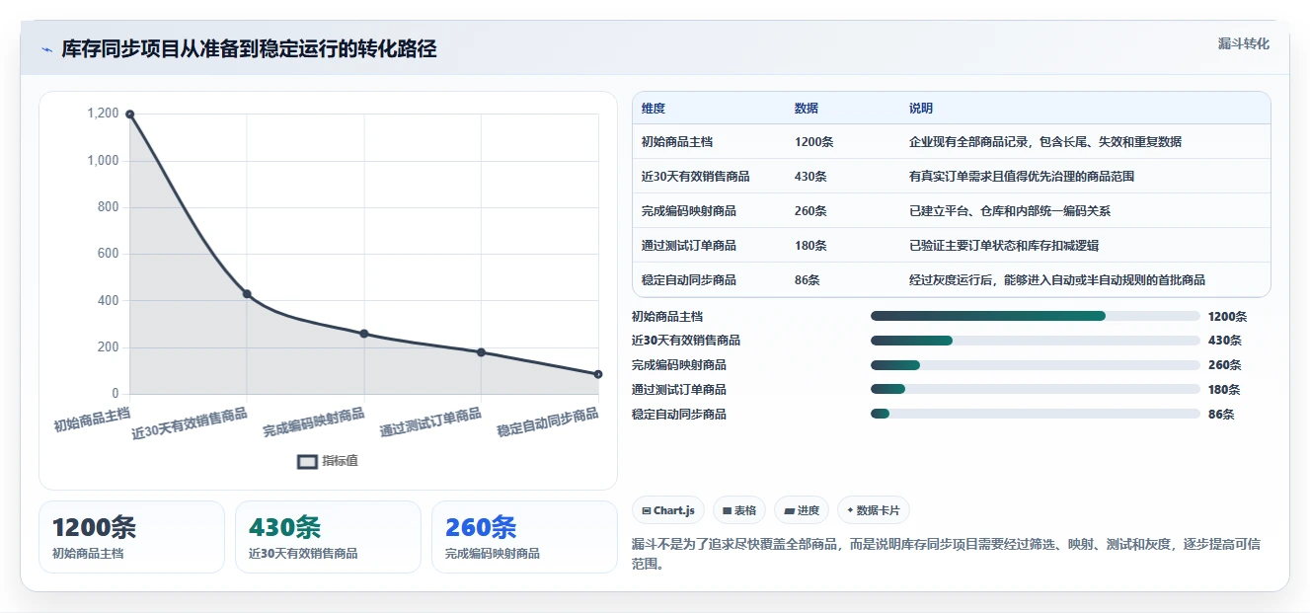Click the 表格 chip
The width and height of the screenshot is (1310, 613).
point(739,510)
